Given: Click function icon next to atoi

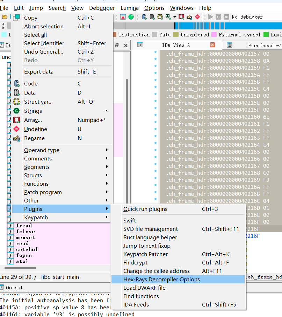Looking at the screenshot, I should tap(10, 261).
